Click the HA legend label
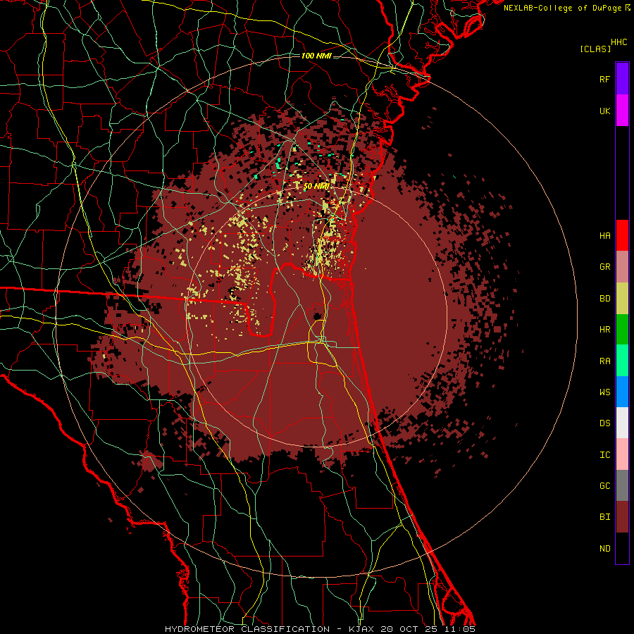The width and height of the screenshot is (634, 634). point(604,235)
